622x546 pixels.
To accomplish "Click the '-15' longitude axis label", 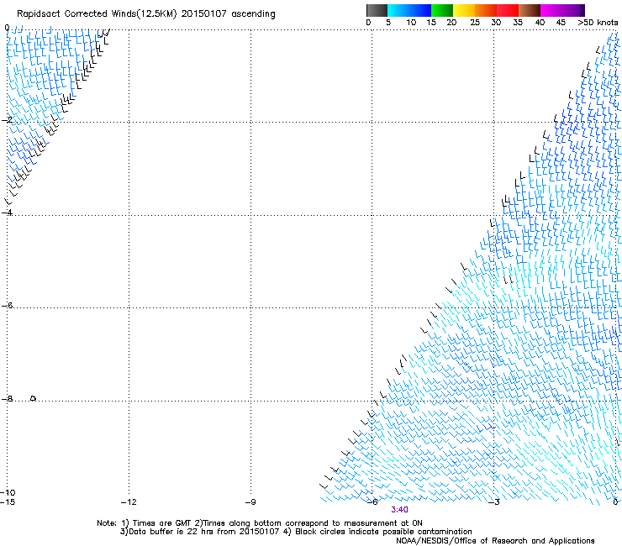I will (x=8, y=502).
